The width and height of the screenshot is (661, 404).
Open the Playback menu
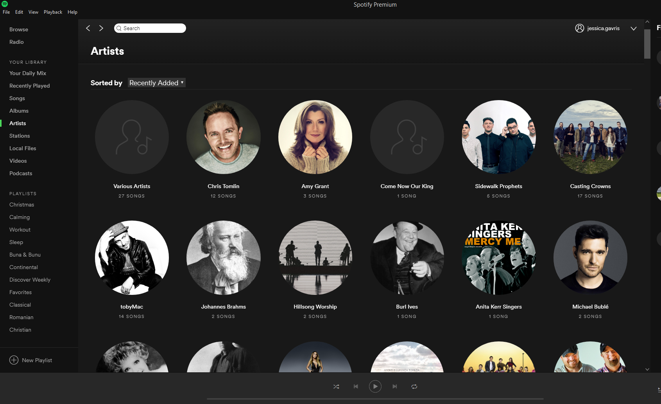(53, 12)
